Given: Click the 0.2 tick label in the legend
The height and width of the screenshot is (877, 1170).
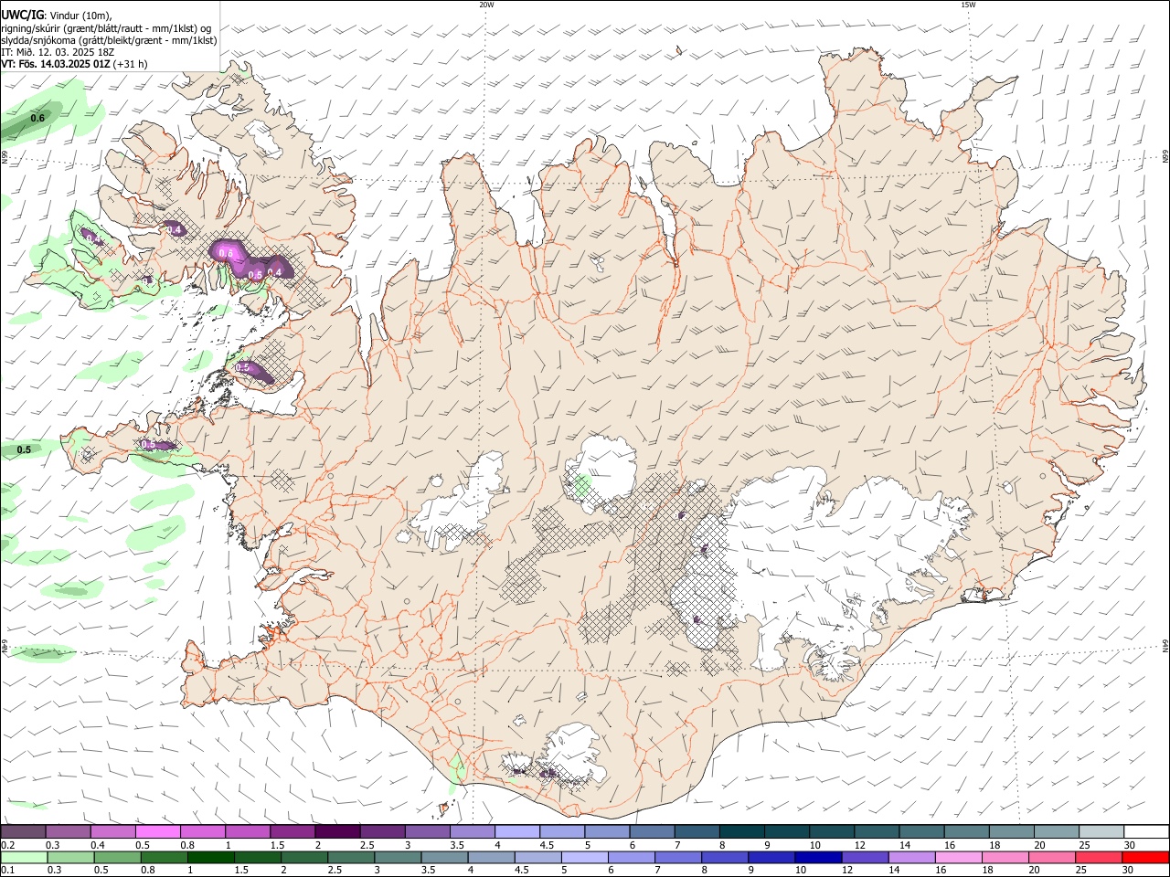Looking at the screenshot, I should point(7,845).
